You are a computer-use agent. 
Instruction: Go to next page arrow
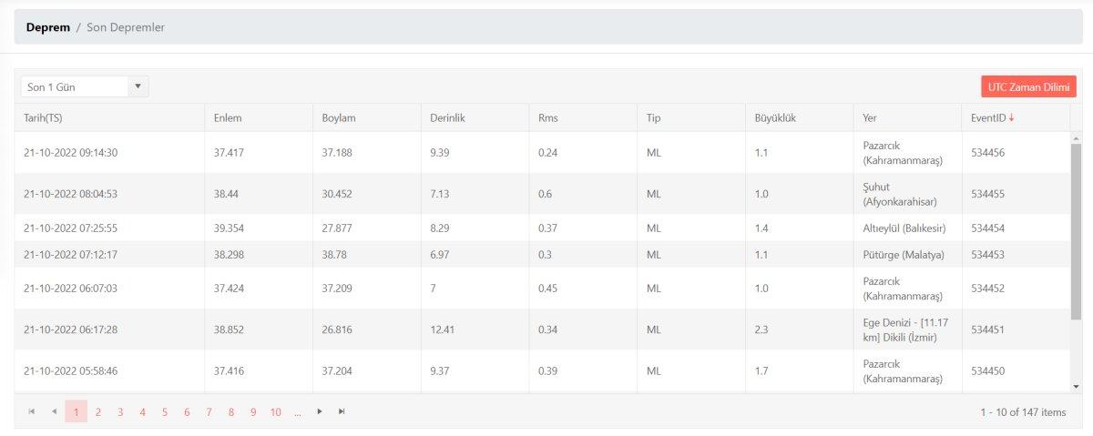tap(320, 412)
